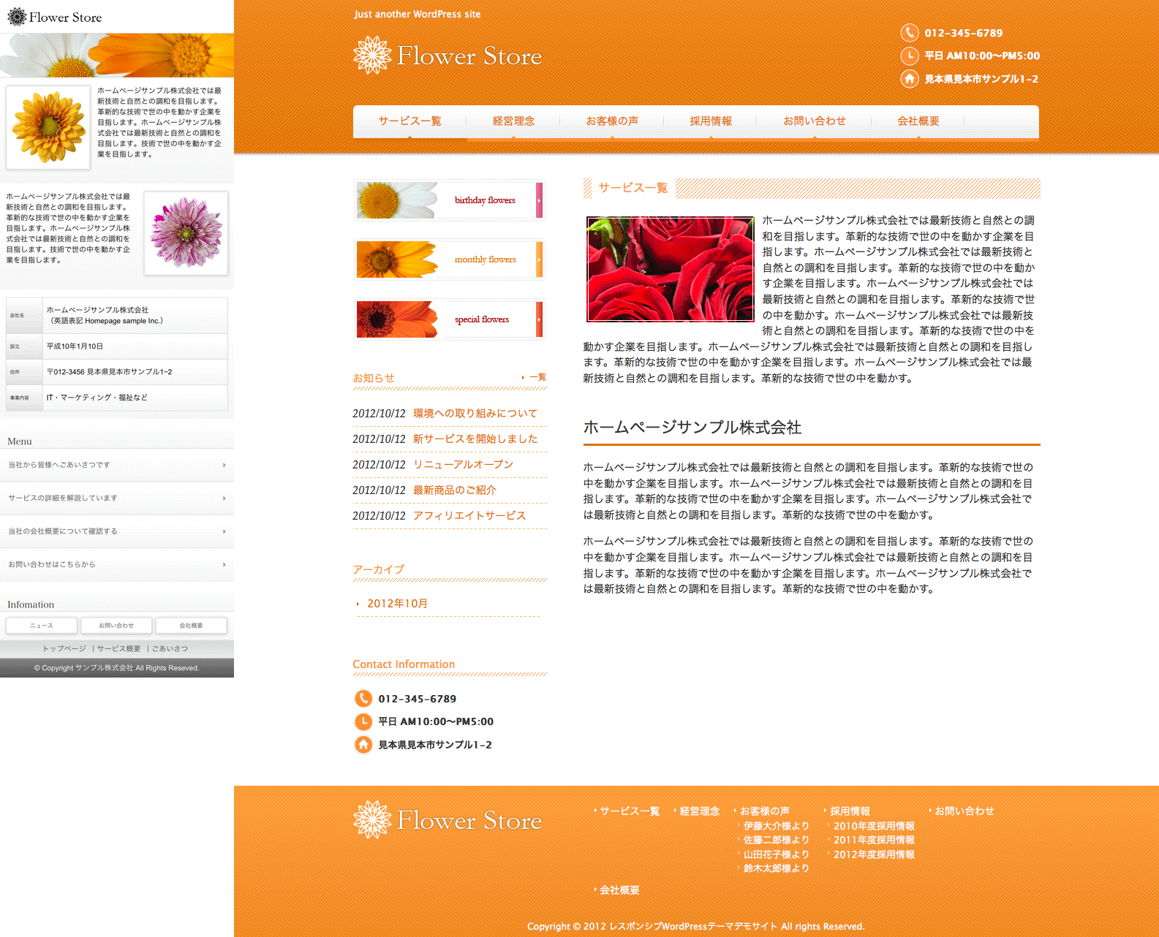Click the clock icon under Contact Information

(x=363, y=722)
